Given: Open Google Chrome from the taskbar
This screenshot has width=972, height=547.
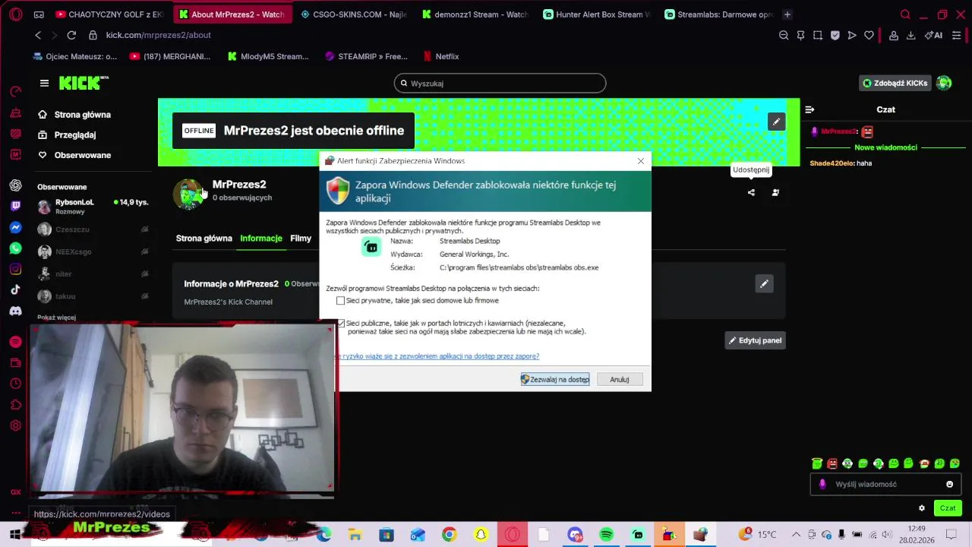Looking at the screenshot, I should tap(449, 535).
